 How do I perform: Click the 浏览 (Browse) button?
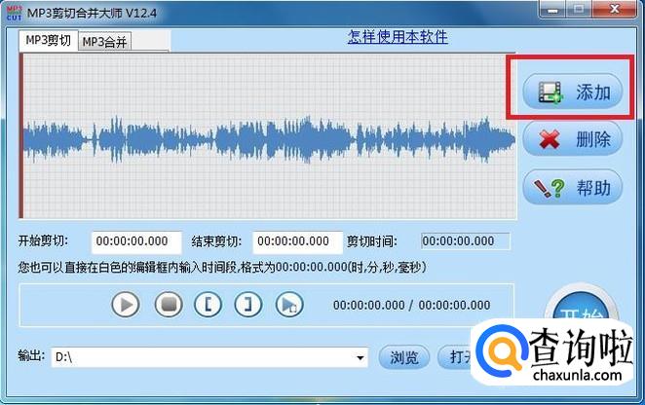click(404, 357)
